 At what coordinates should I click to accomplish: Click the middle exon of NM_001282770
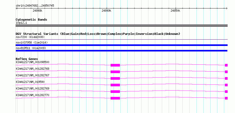click(115, 98)
